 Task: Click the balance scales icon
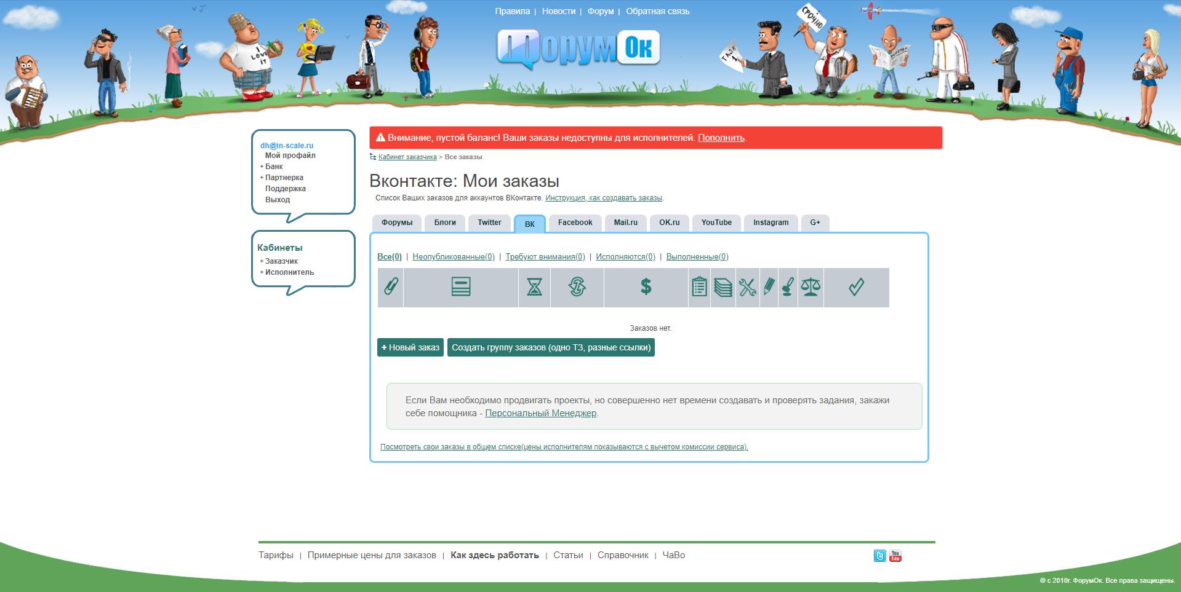pos(811,286)
